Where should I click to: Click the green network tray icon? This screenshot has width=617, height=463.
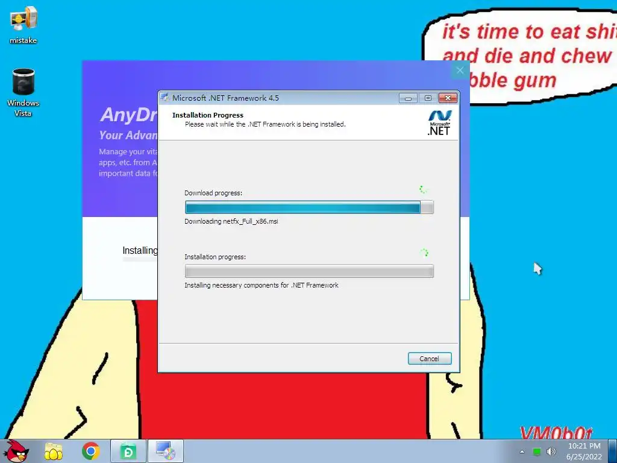pyautogui.click(x=537, y=452)
